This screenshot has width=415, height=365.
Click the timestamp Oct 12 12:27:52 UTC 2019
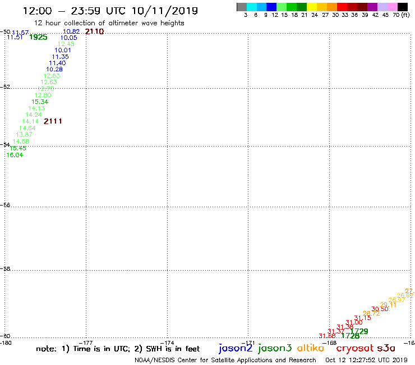tap(366, 360)
